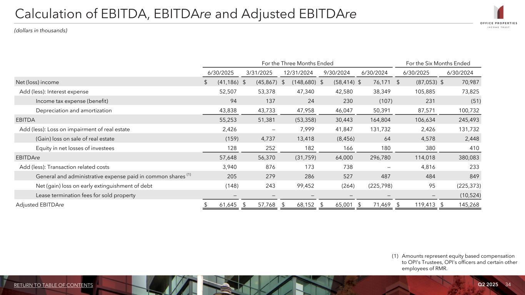Viewport: 525px width, 295px height.
Task: Click the 6/30/2024 header under Three Months Ended
Action: 375,73
